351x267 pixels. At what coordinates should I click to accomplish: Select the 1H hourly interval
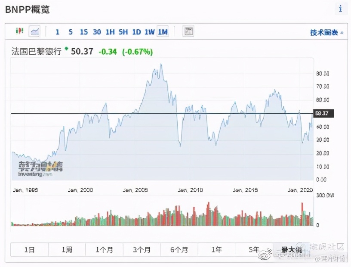point(110,32)
